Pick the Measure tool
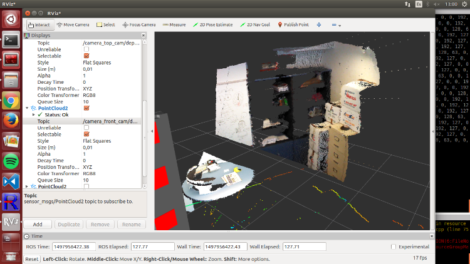The image size is (470, 264). (174, 24)
